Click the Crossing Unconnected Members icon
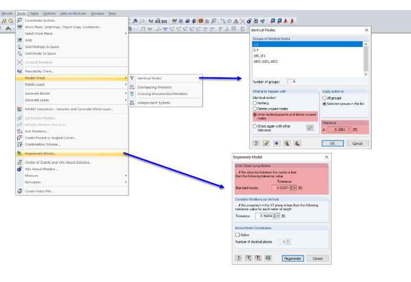This screenshot has width=411, height=282. click(x=132, y=94)
